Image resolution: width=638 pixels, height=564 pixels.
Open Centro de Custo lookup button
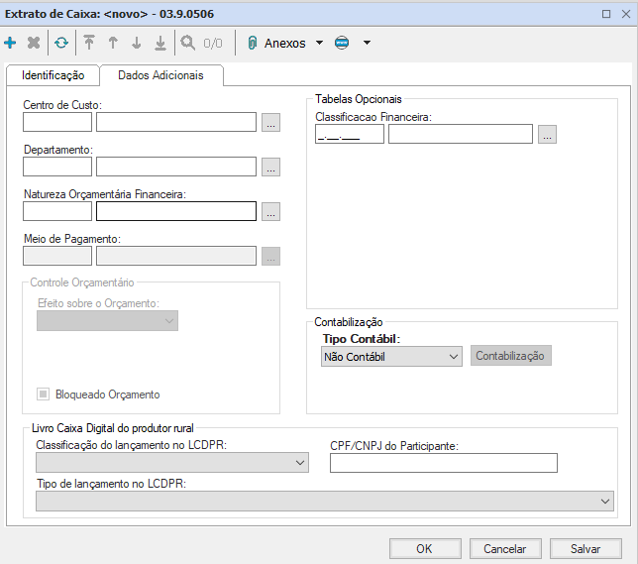coord(270,123)
